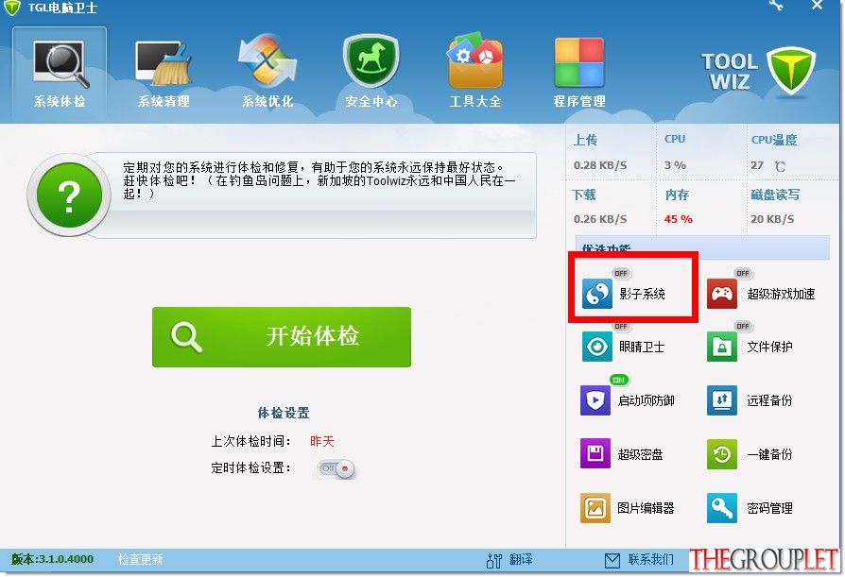Viewport: 845px width, 577px height.
Task: Toggle the OFF badge above 眼睛卫士
Action: pyautogui.click(x=621, y=326)
